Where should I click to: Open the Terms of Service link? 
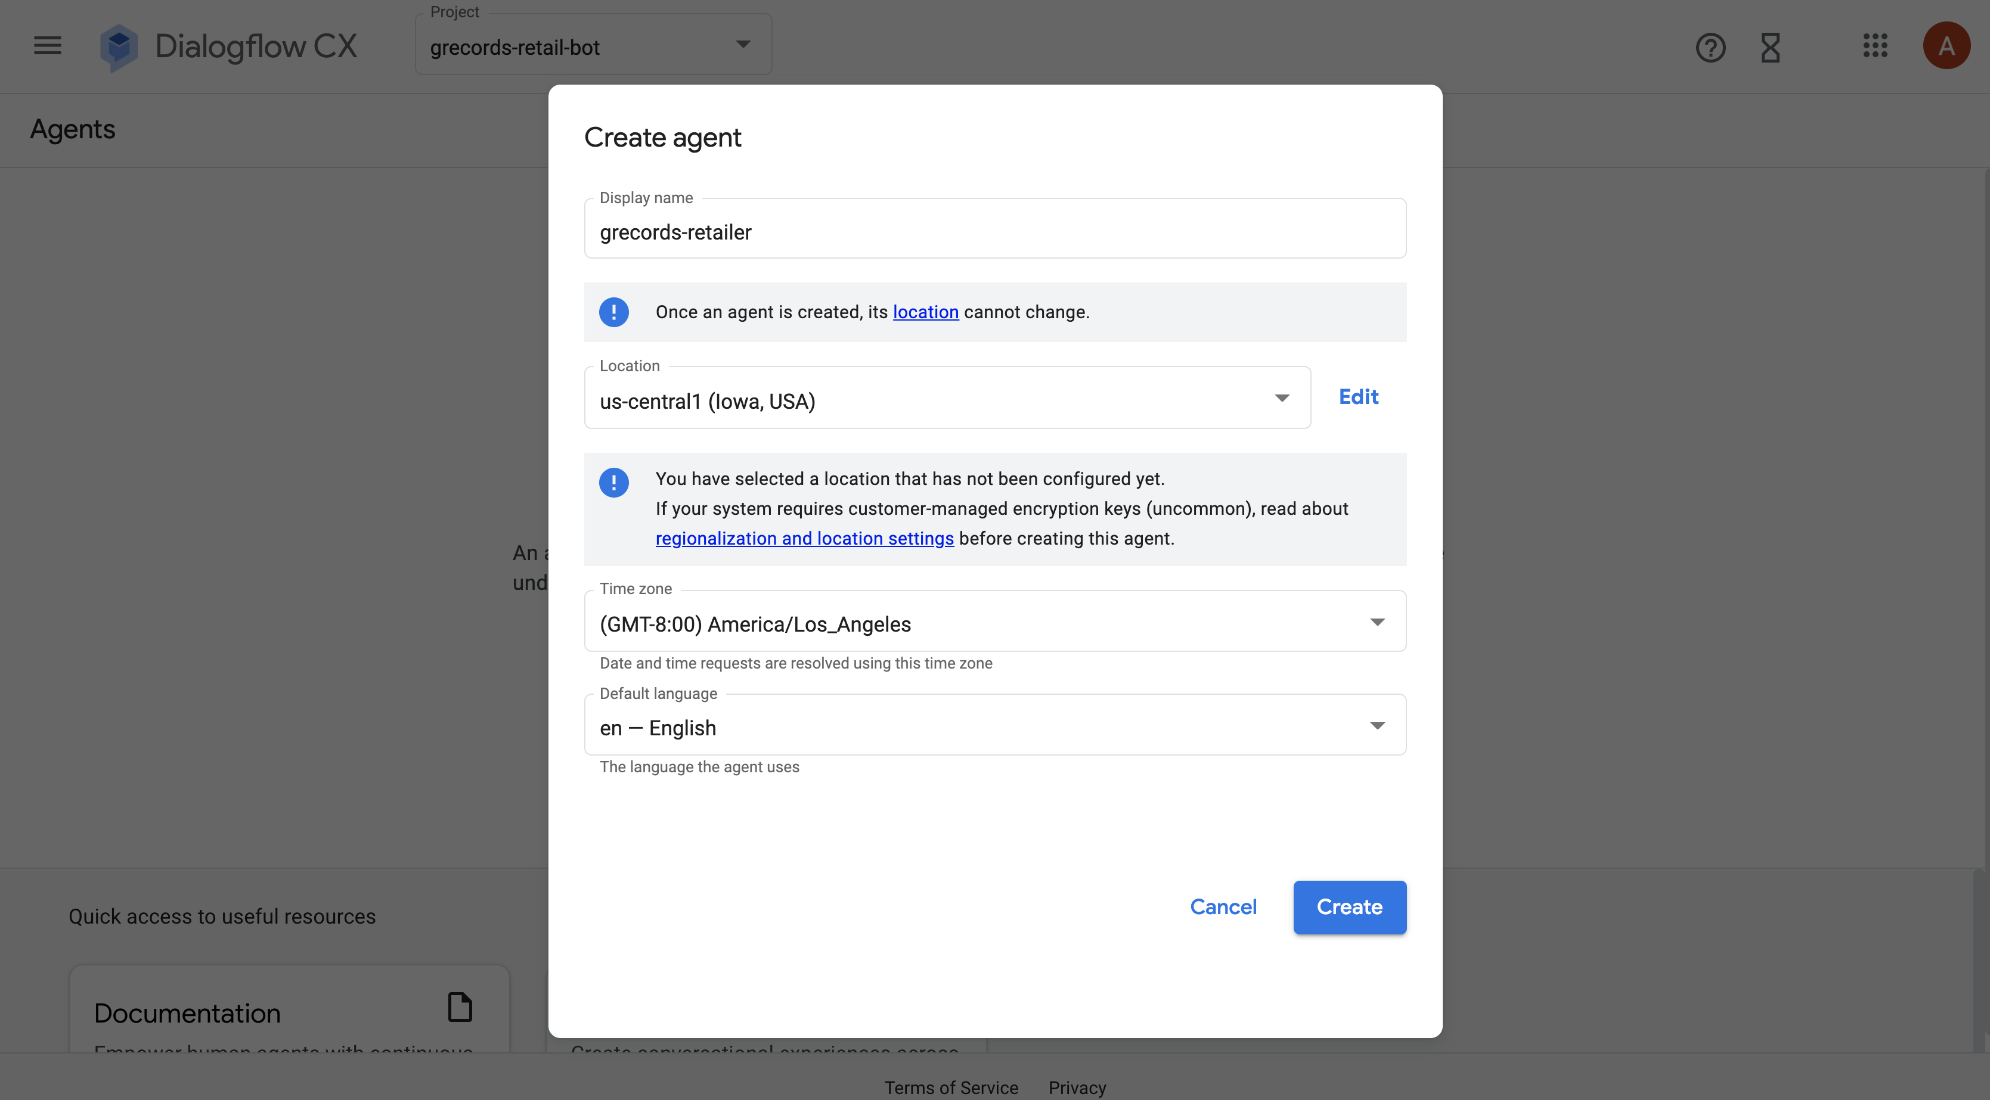pyautogui.click(x=950, y=1087)
